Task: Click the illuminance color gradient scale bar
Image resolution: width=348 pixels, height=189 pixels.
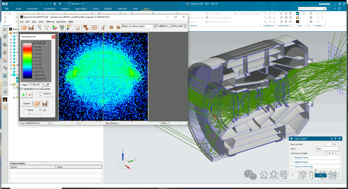Action: (27, 61)
